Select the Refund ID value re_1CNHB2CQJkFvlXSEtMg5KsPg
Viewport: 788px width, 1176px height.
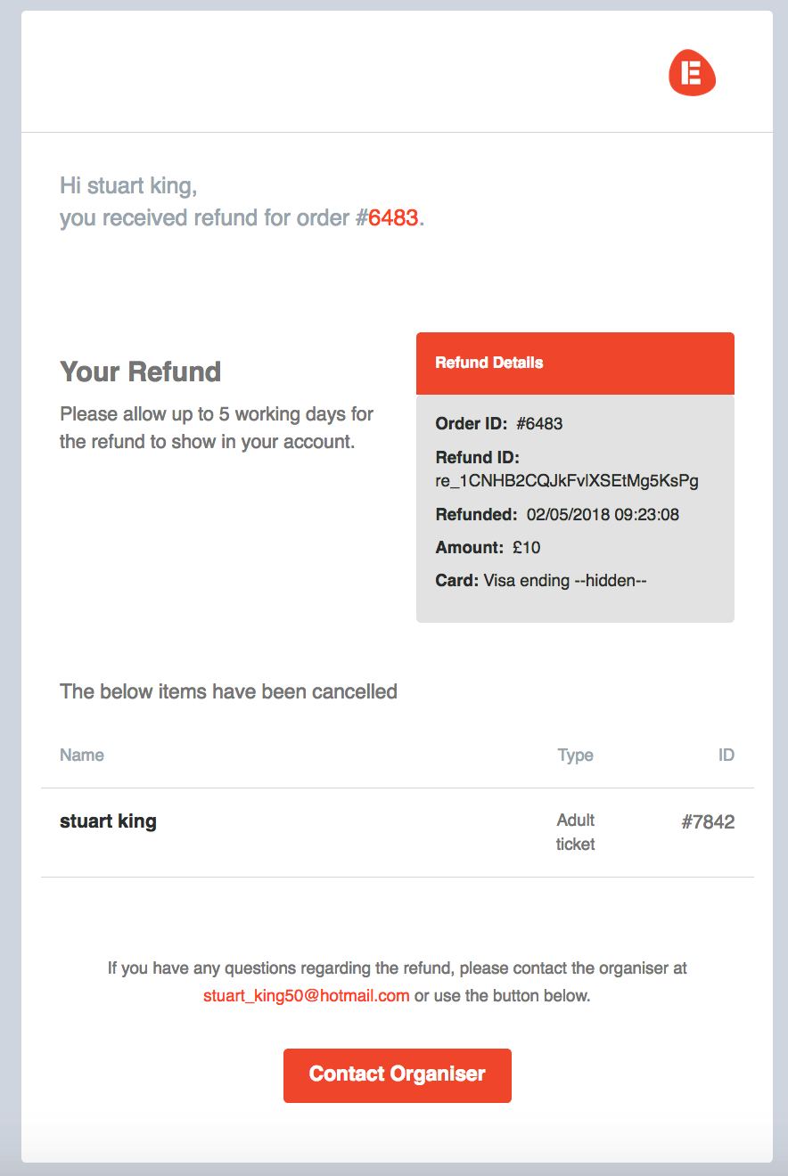point(567,481)
